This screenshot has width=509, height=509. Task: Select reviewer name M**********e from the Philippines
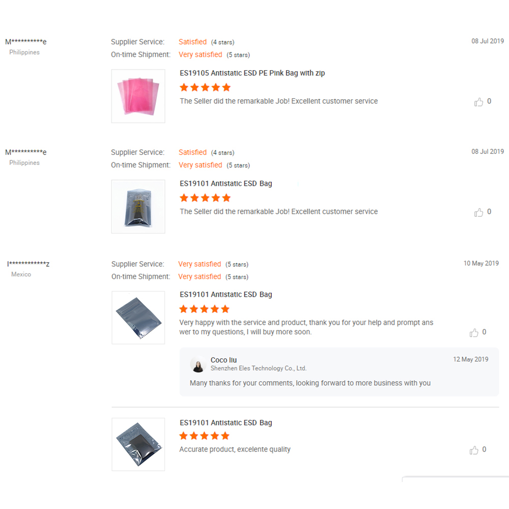[25, 41]
